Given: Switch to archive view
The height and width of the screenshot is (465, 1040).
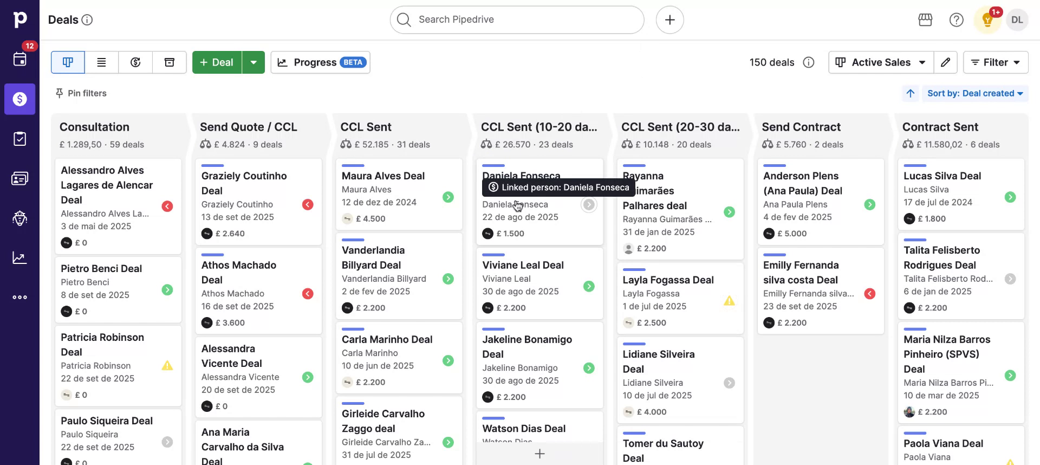Looking at the screenshot, I should (170, 62).
